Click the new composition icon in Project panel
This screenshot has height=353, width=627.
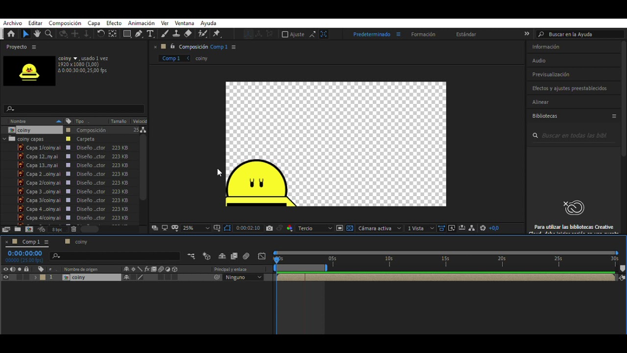click(x=29, y=229)
